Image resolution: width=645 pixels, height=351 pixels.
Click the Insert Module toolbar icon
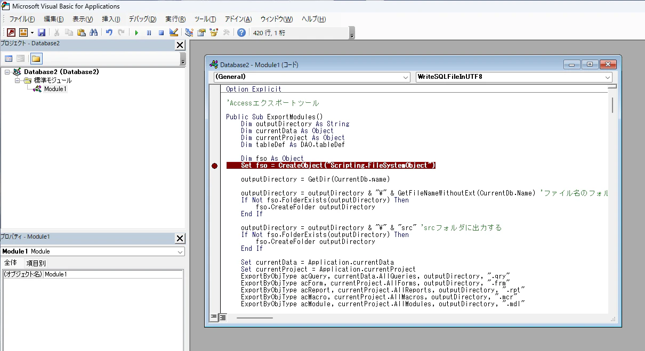click(x=23, y=32)
